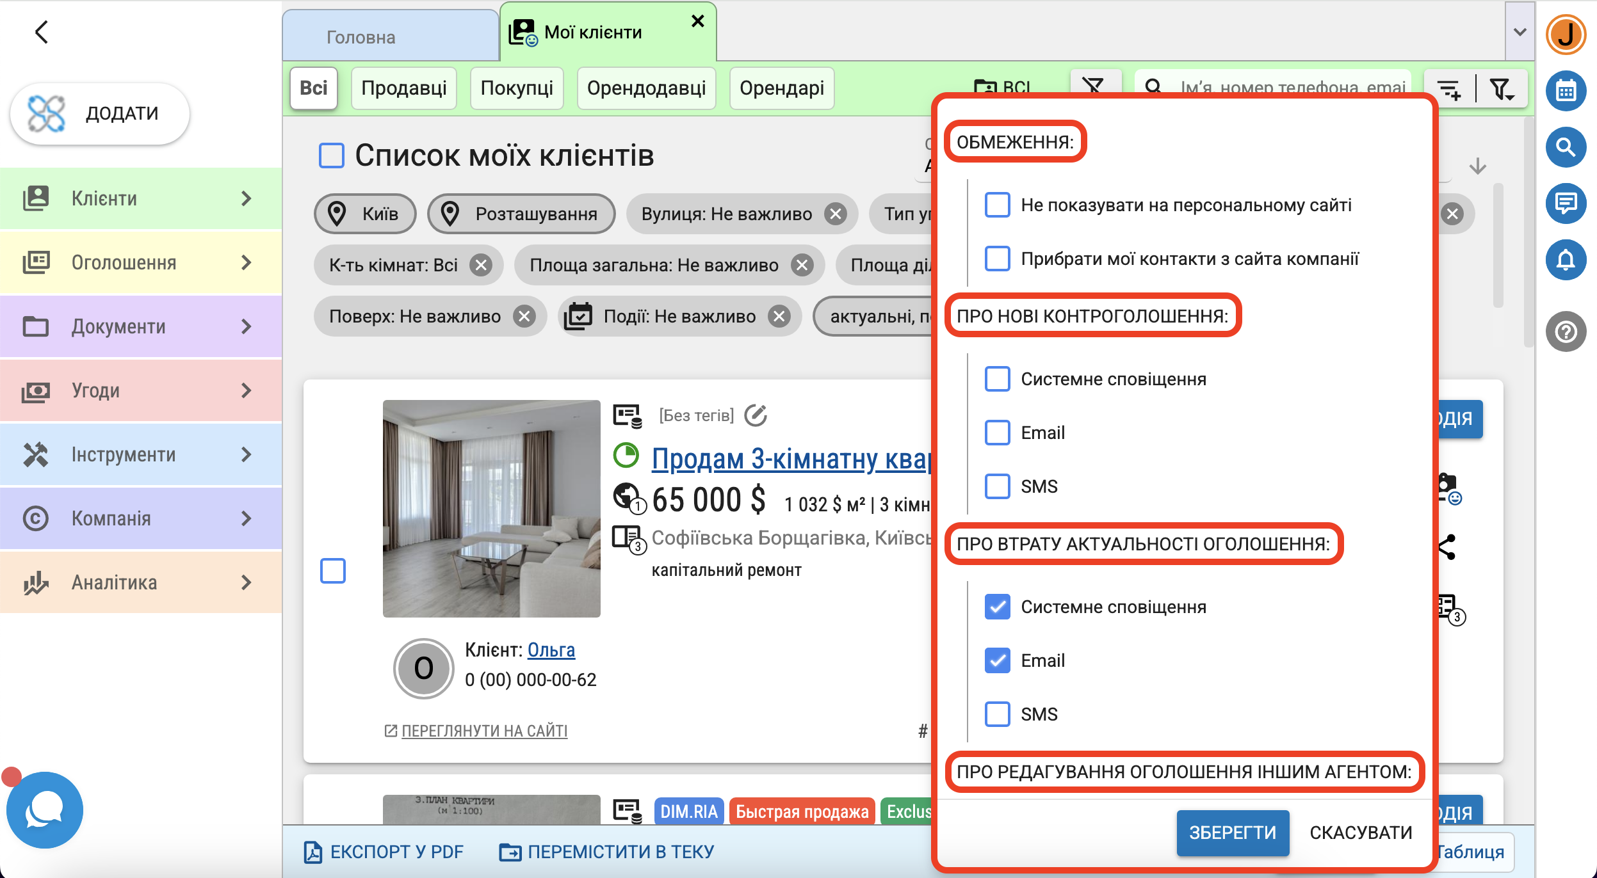The width and height of the screenshot is (1597, 878).
Task: Open the live chat support bubble
Action: 45,810
